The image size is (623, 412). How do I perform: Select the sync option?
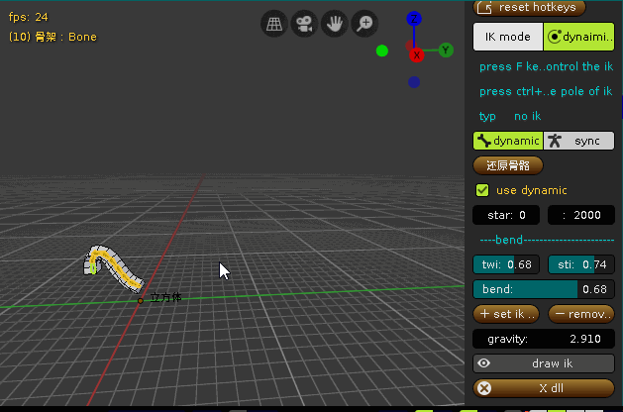pos(578,141)
